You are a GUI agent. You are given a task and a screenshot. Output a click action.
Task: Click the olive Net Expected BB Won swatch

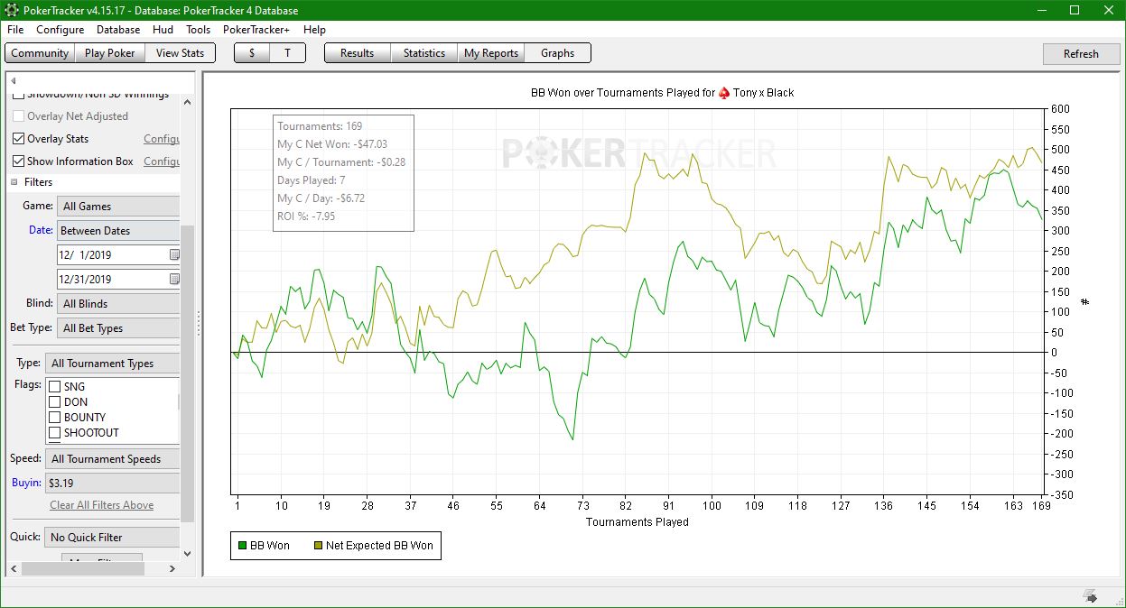(x=318, y=546)
